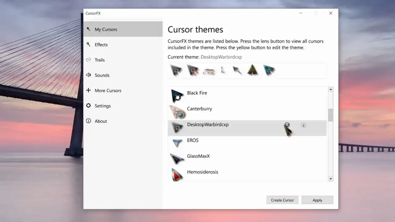This screenshot has height=222, width=395.
Task: Open the Trails section
Action: (123, 60)
